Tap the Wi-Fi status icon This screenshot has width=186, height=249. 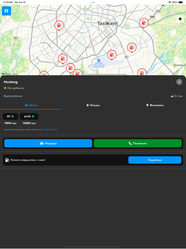coord(170,2)
